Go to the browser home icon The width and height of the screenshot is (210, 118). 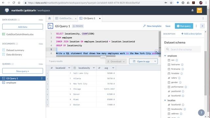point(19,3)
